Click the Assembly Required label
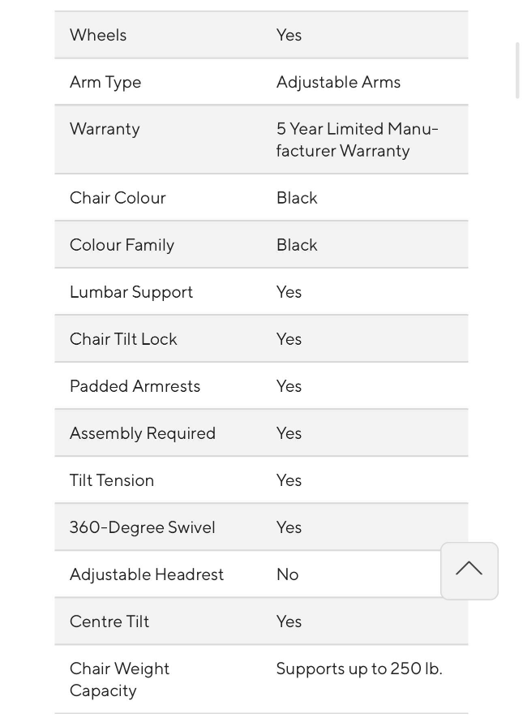This screenshot has width=523, height=718. 142,433
